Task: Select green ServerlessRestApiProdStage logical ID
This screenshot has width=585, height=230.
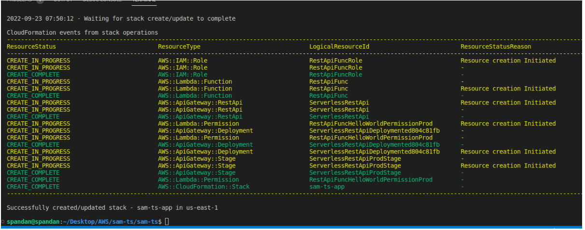Action: 355,173
